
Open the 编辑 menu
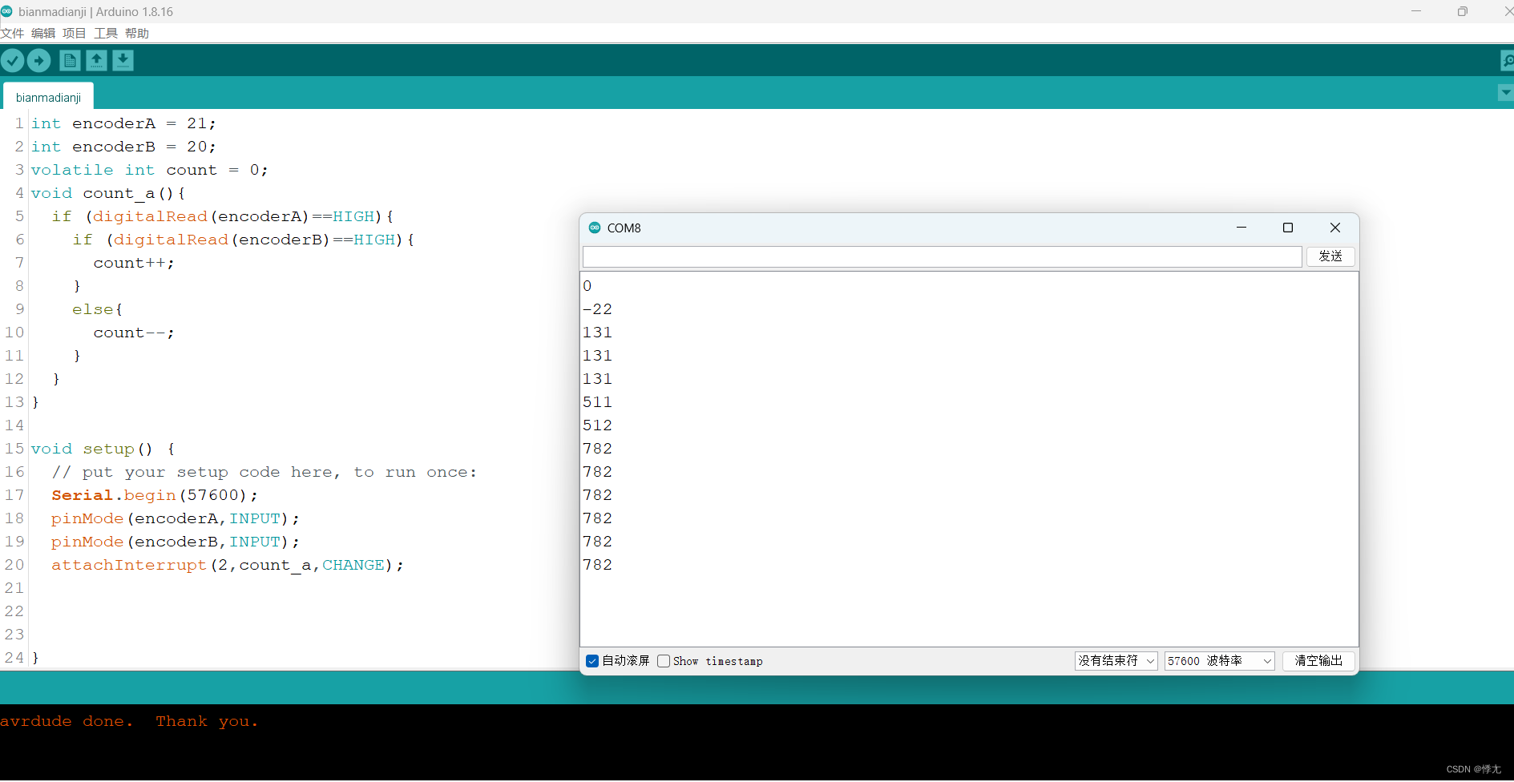point(43,33)
